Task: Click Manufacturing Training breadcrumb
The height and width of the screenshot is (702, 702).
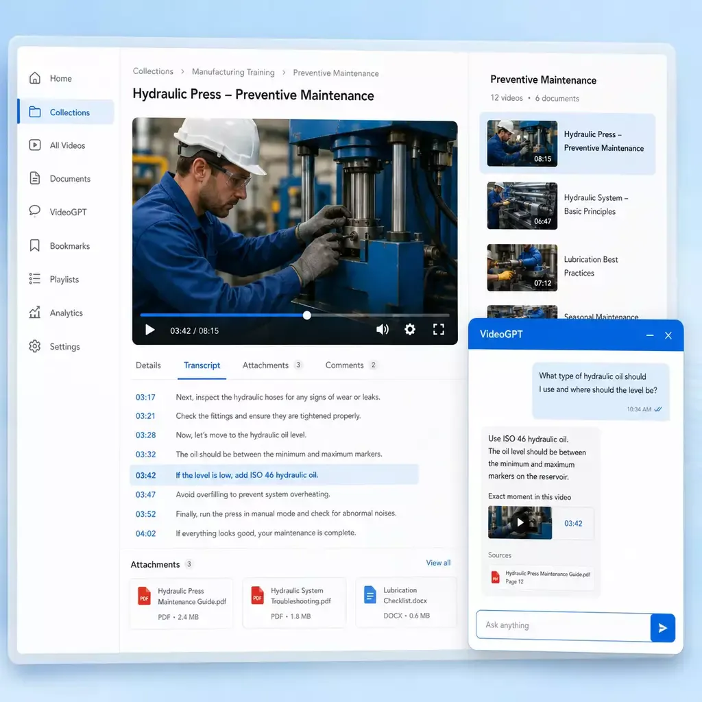Action: coord(233,72)
